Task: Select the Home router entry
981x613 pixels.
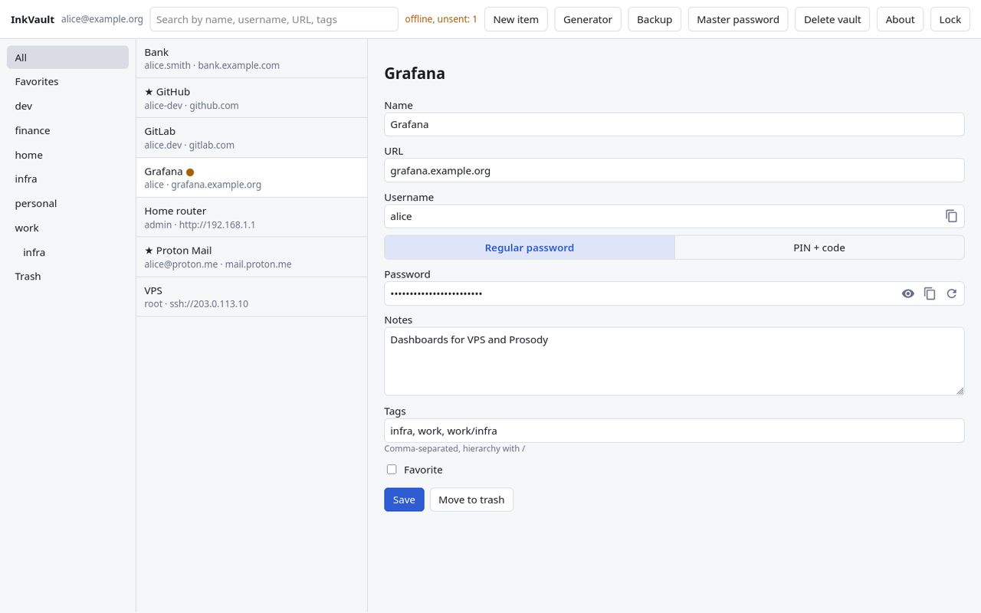Action: tap(251, 218)
